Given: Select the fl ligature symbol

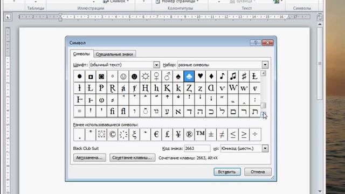Looking at the screenshot, I should 123,111.
